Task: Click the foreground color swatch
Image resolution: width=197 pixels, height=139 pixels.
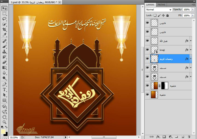Action: tap(3, 132)
